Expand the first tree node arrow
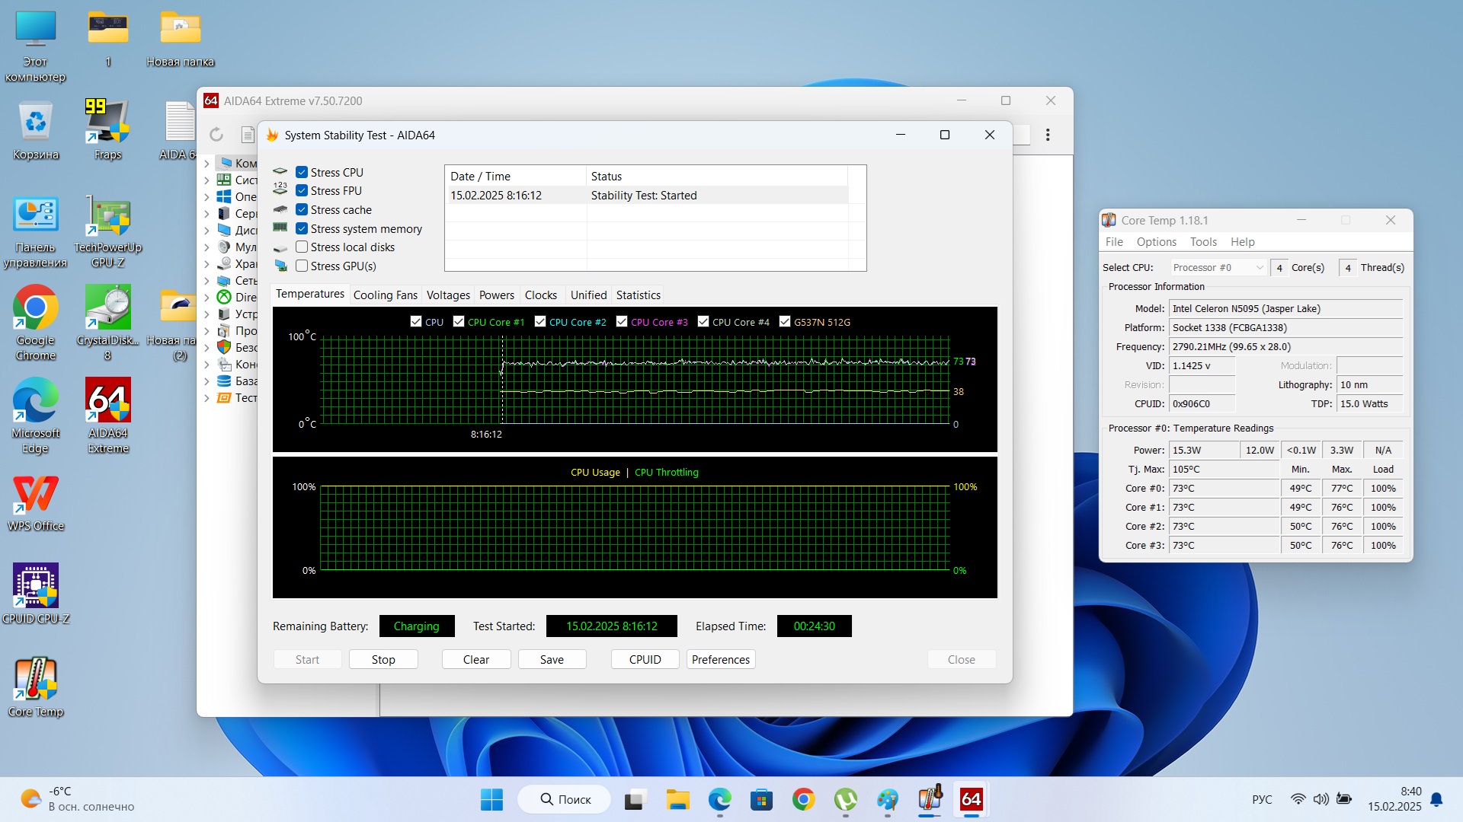This screenshot has height=822, width=1463. [206, 164]
